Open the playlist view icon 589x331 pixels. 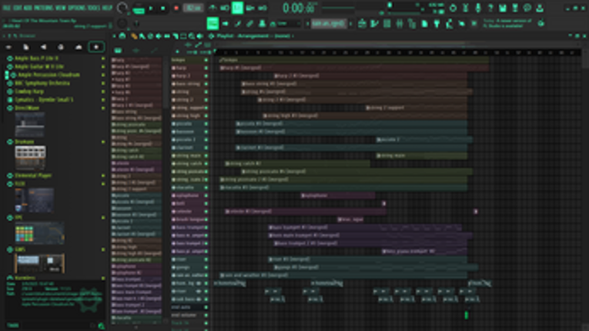[363, 24]
